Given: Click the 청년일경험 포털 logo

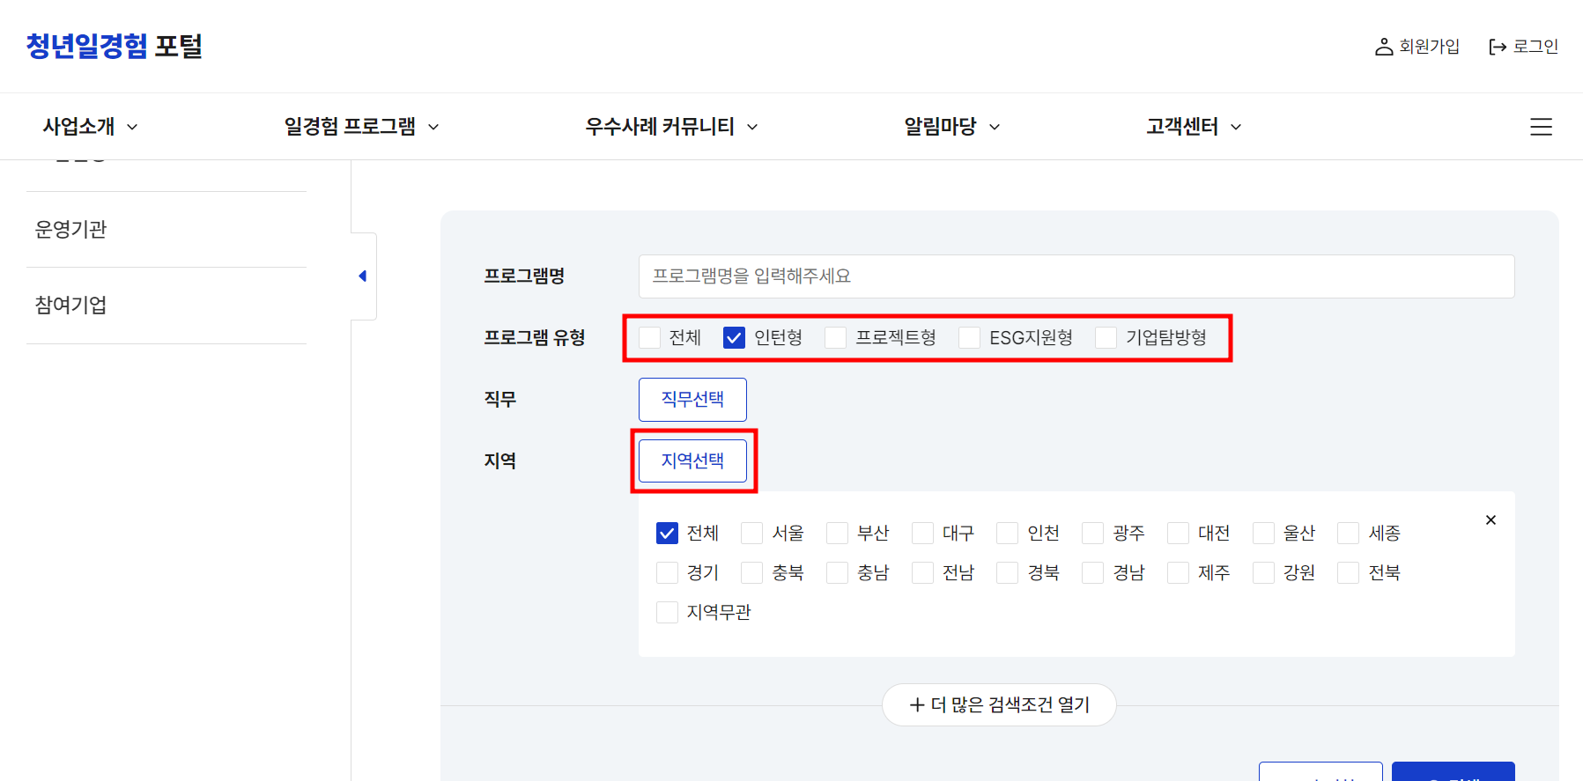Looking at the screenshot, I should (x=115, y=46).
